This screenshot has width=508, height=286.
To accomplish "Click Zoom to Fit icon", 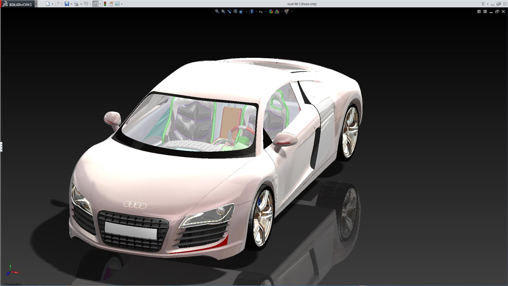I will (217, 11).
